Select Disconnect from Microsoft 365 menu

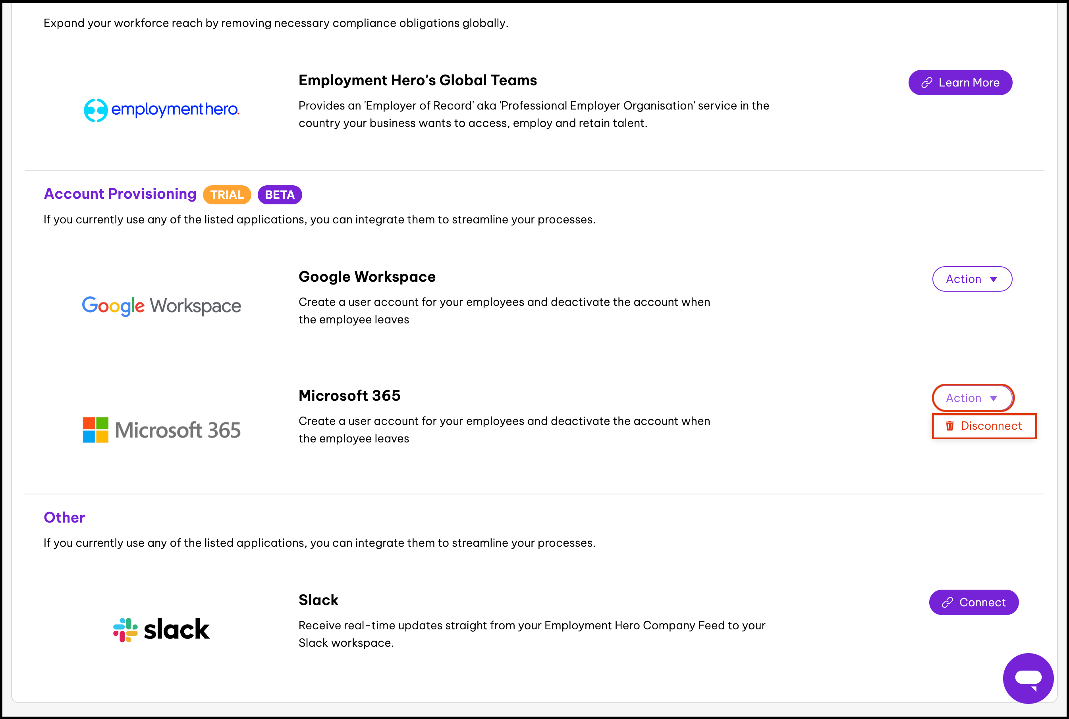(x=990, y=426)
